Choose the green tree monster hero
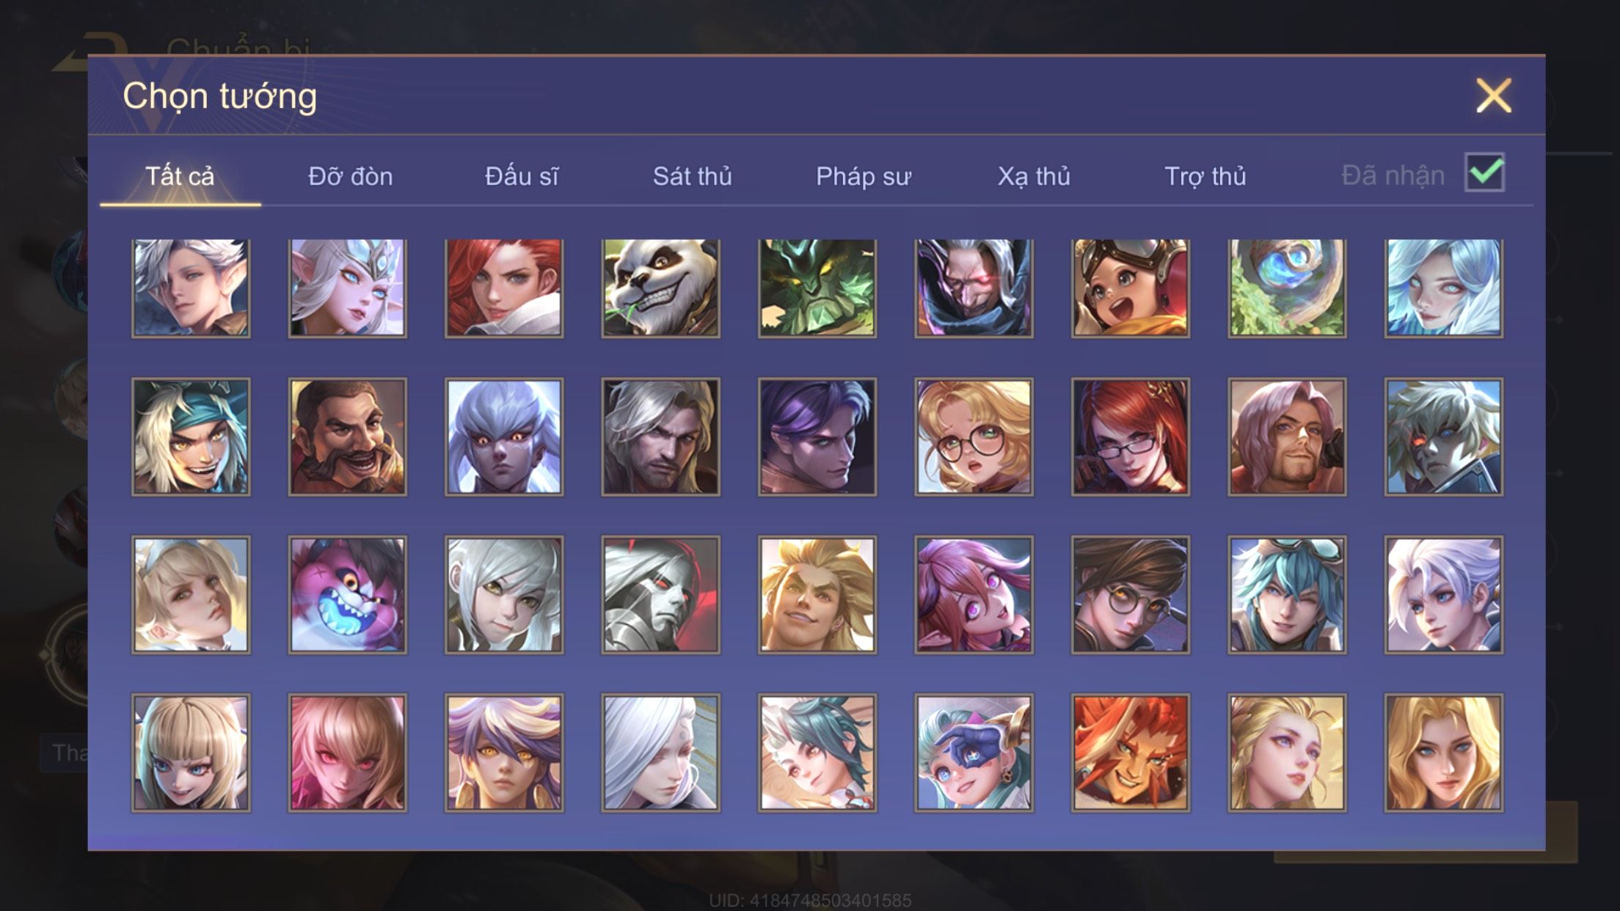The image size is (1620, 911). 817,288
